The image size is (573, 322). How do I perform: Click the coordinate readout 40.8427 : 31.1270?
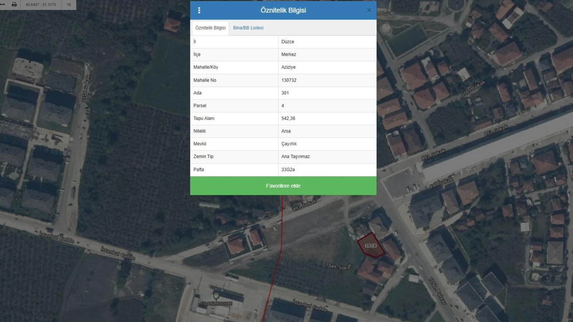click(41, 5)
